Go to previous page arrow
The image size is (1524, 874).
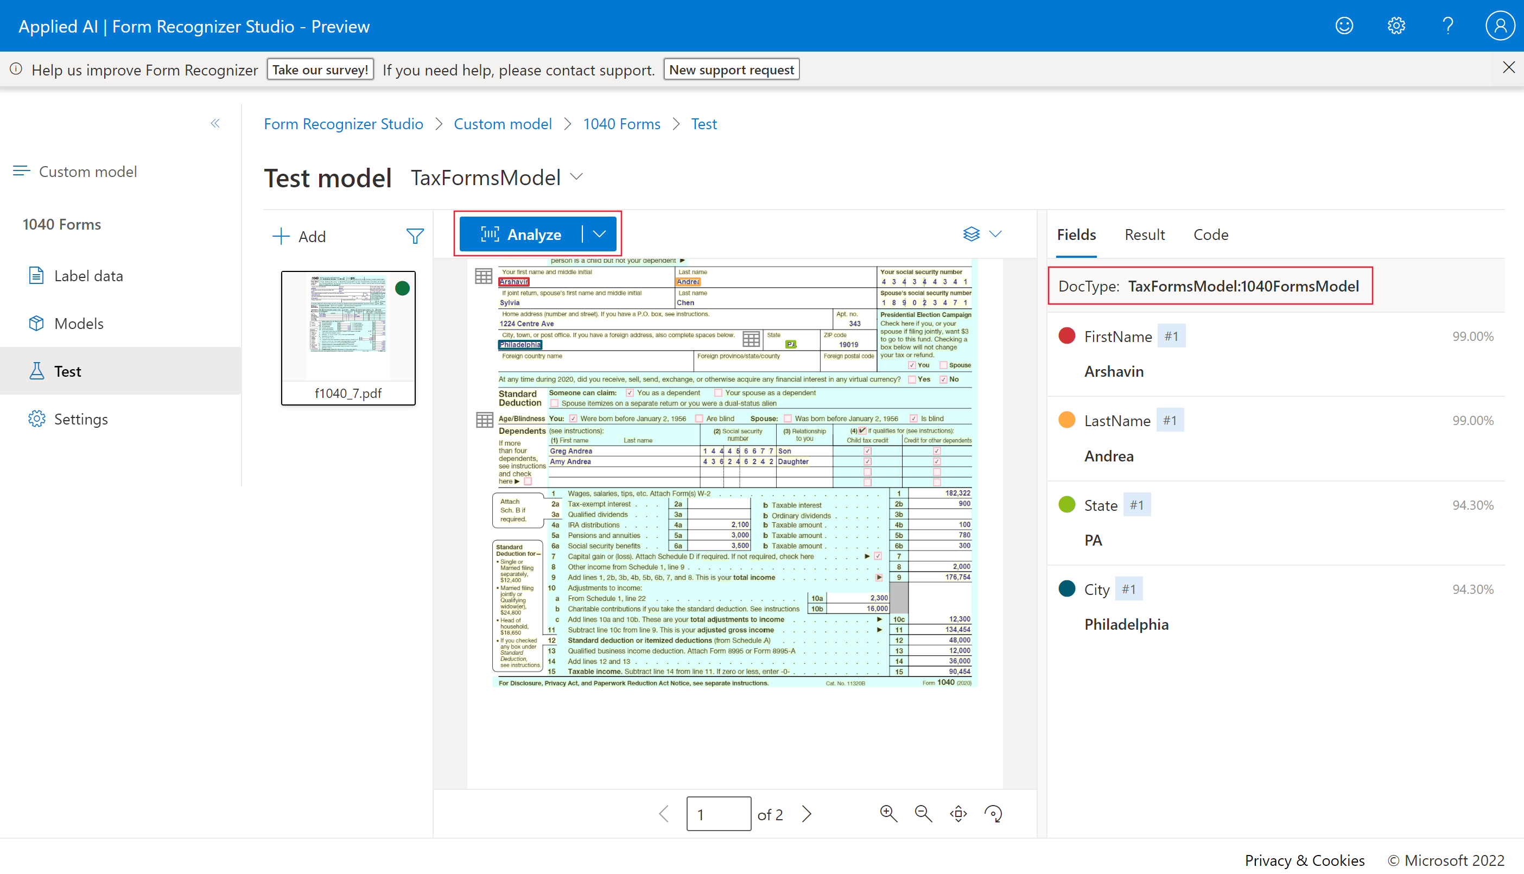coord(664,814)
